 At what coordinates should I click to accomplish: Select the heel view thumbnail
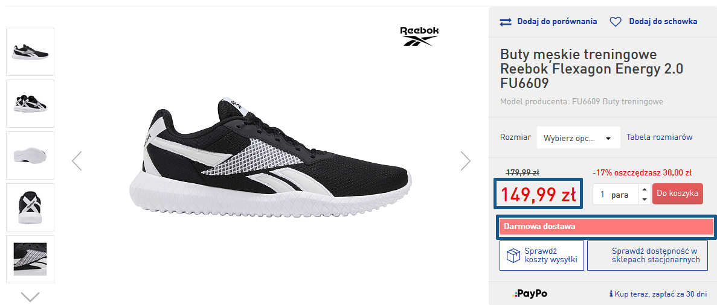(30, 207)
